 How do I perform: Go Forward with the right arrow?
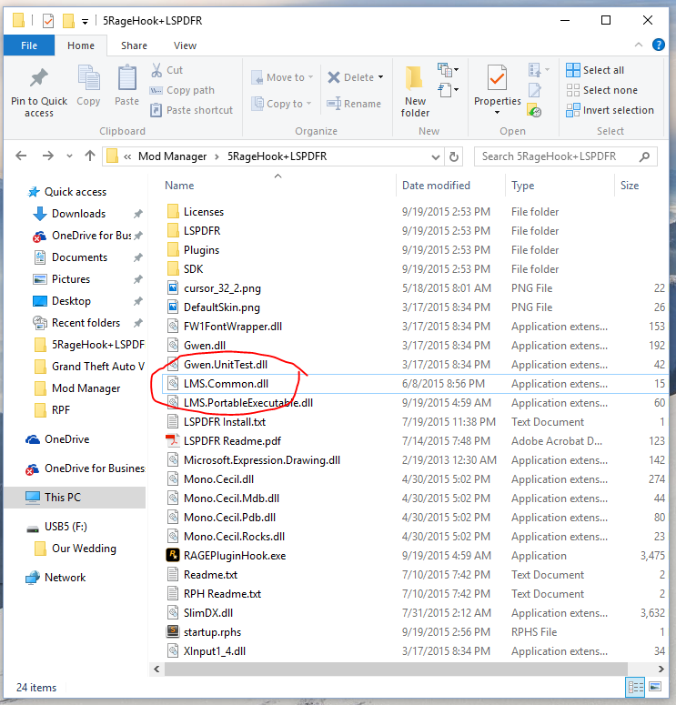(x=47, y=156)
